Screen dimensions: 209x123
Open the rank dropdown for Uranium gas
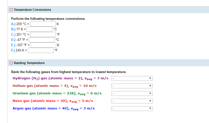tap(132, 93)
